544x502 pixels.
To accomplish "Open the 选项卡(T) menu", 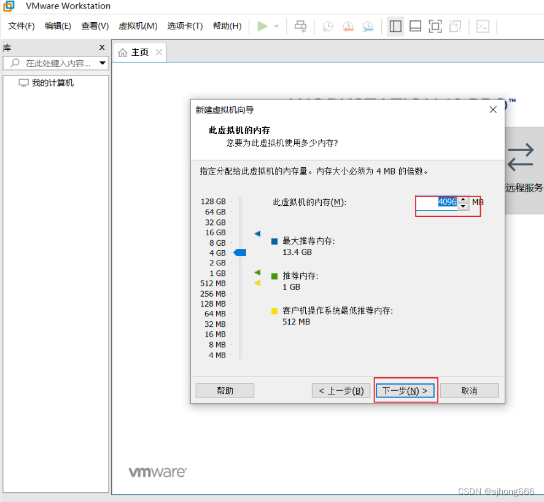I will [185, 26].
